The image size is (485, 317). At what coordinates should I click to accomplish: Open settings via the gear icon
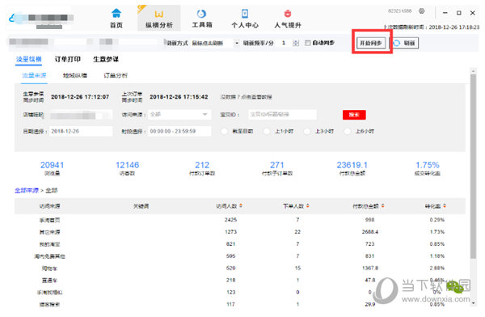[x=421, y=11]
